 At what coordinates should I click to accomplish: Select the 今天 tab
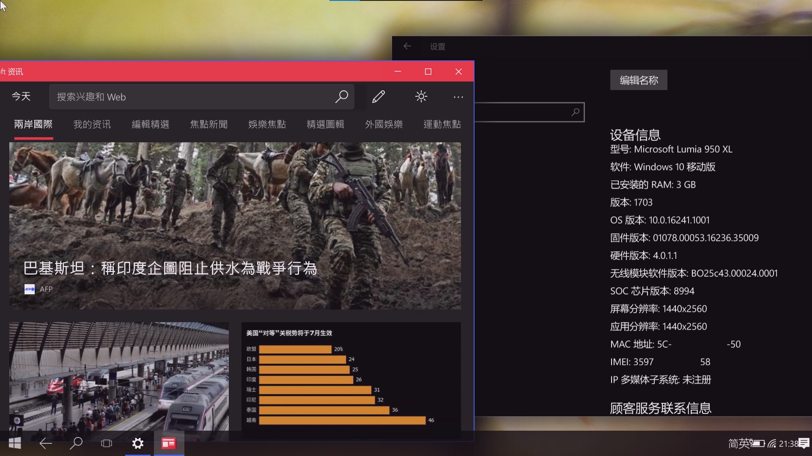21,97
